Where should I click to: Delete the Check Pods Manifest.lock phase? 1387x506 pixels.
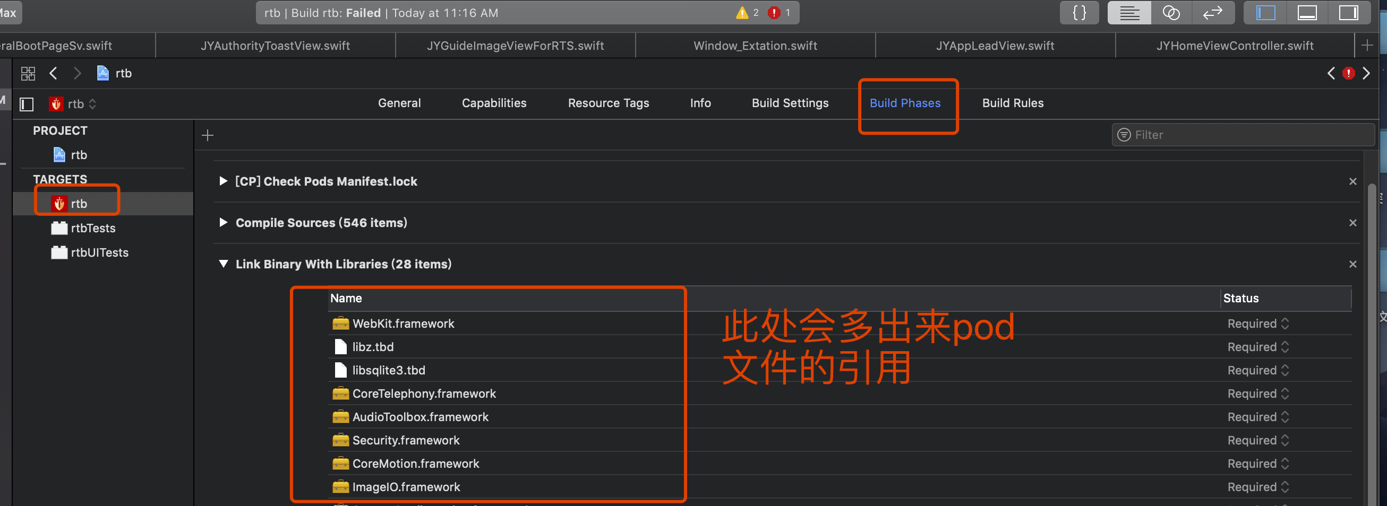coord(1352,181)
